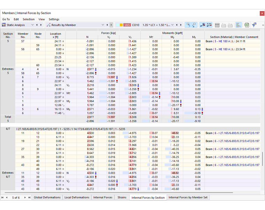The width and height of the screenshot is (265, 210).
Task: Expand the Results by Member dropdown
Action: tap(103, 25)
